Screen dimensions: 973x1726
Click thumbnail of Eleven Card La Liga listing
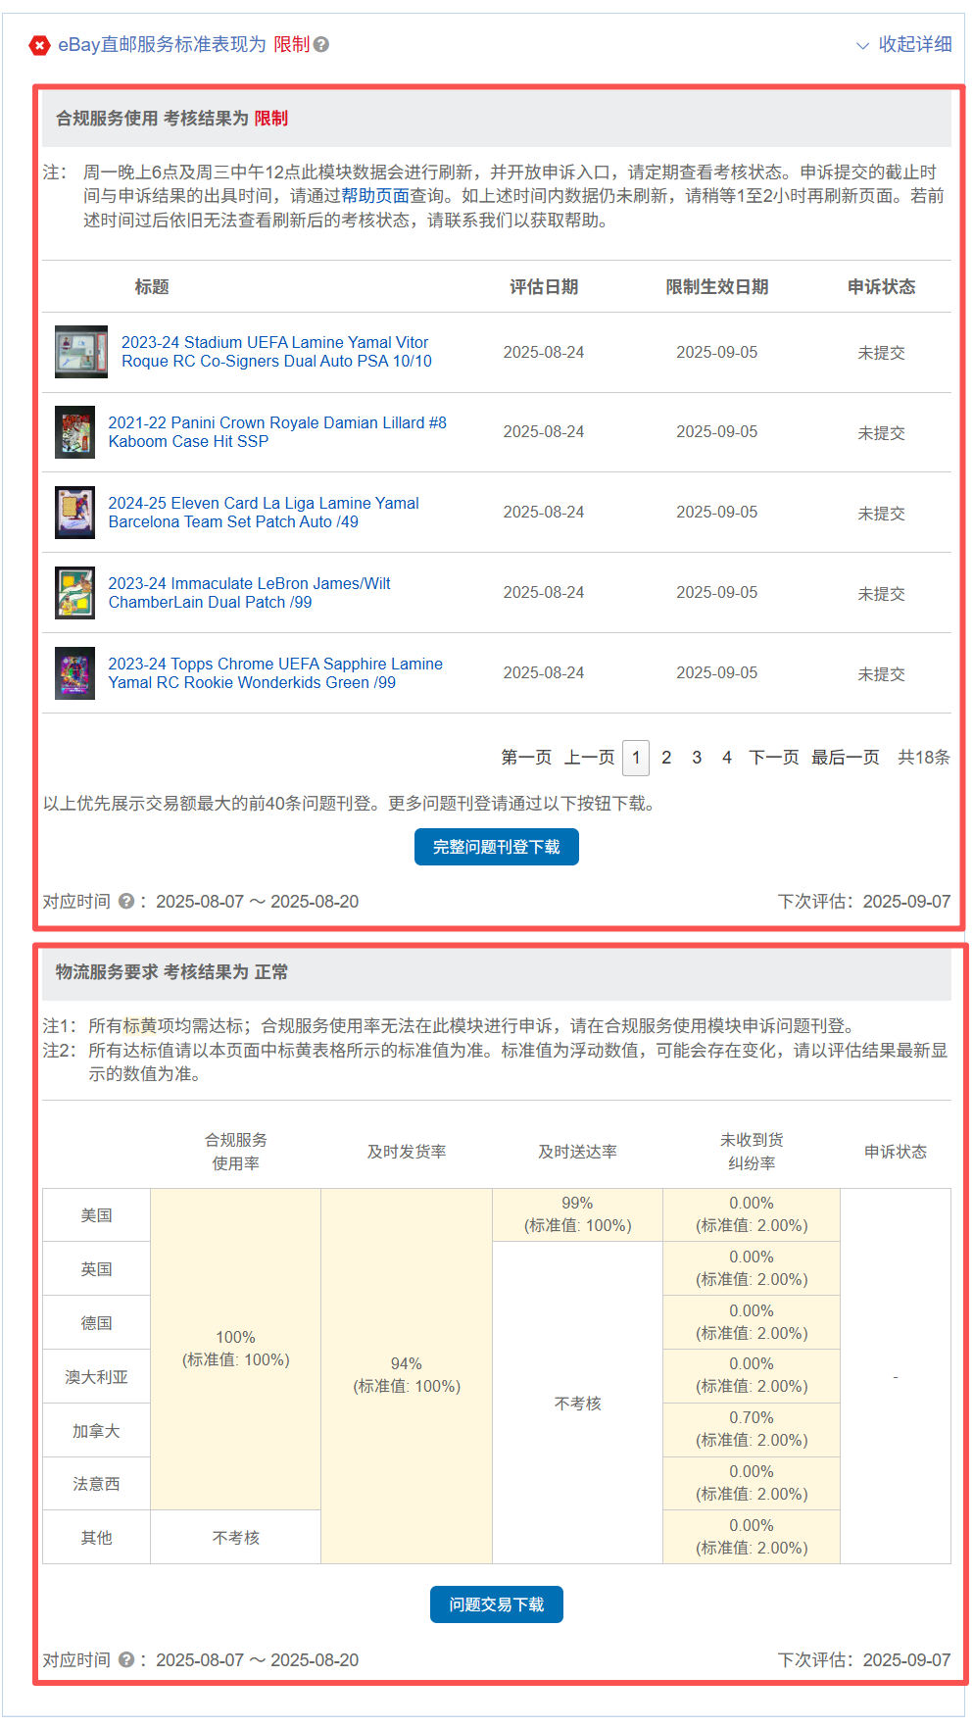[74, 513]
